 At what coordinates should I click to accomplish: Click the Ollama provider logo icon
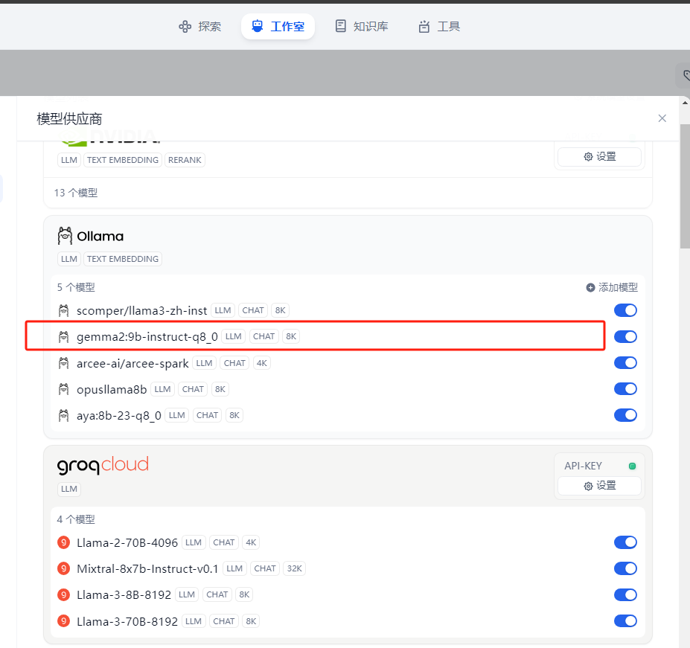(66, 236)
